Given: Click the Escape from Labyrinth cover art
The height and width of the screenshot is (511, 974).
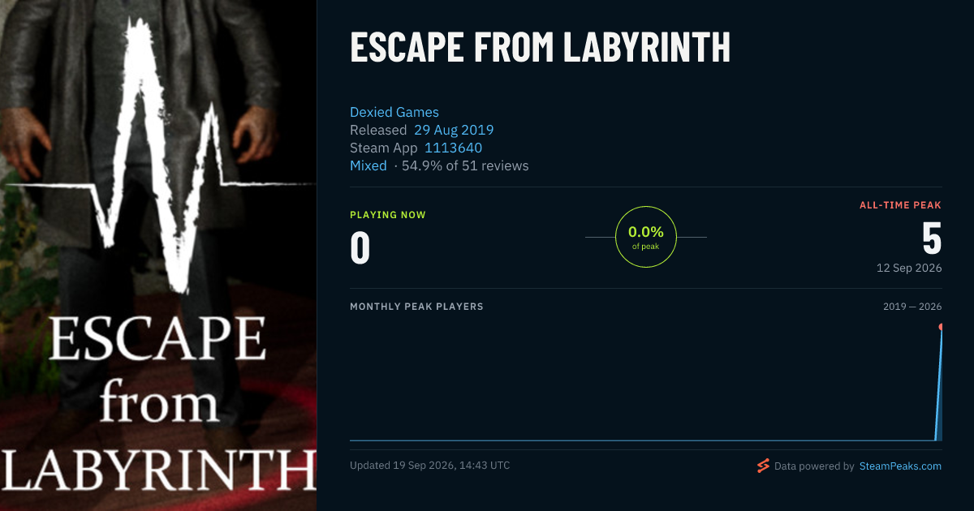Looking at the screenshot, I should [x=158, y=255].
